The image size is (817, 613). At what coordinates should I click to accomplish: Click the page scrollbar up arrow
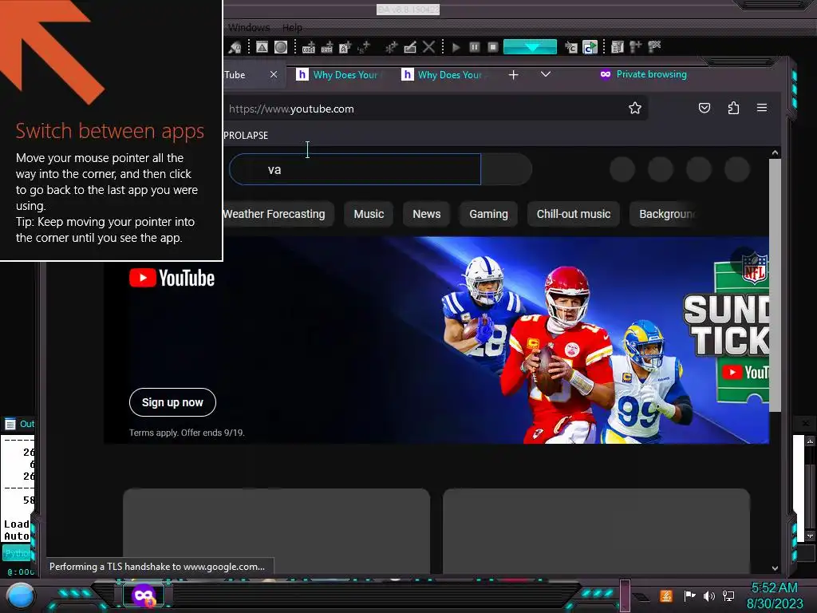[775, 152]
